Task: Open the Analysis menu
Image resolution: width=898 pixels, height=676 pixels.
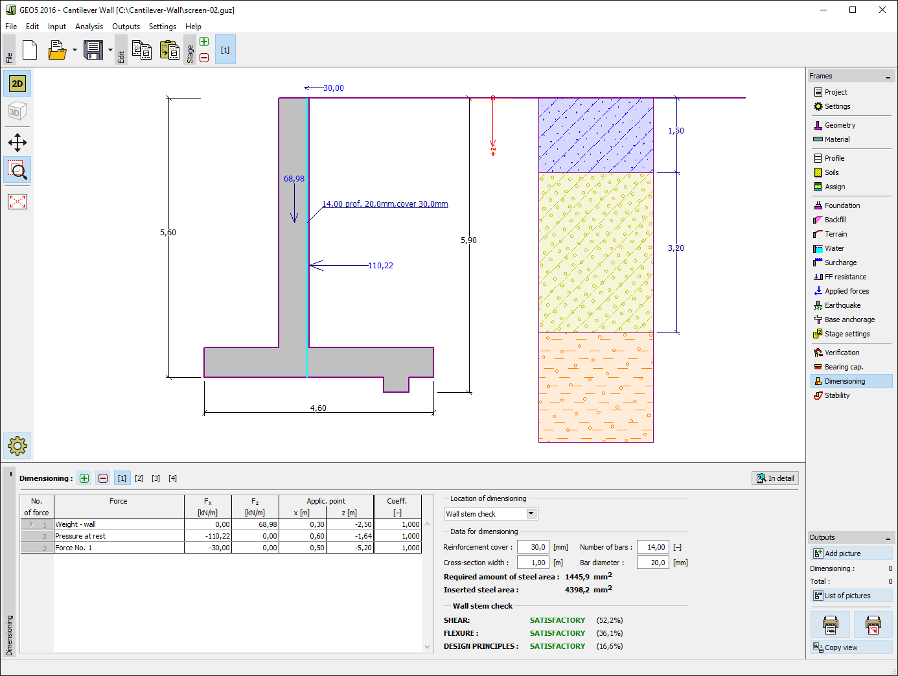Action: [89, 27]
